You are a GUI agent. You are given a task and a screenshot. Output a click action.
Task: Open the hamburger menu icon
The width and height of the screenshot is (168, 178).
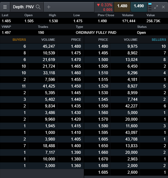[x=5, y=7]
